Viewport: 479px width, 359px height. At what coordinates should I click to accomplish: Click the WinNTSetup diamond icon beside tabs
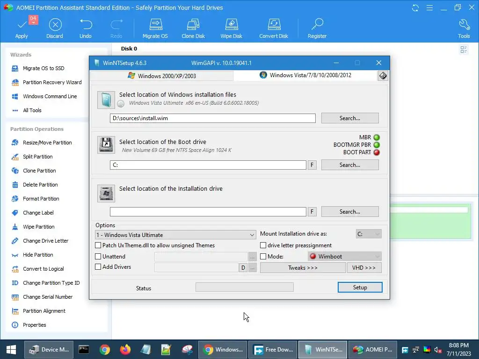(383, 76)
